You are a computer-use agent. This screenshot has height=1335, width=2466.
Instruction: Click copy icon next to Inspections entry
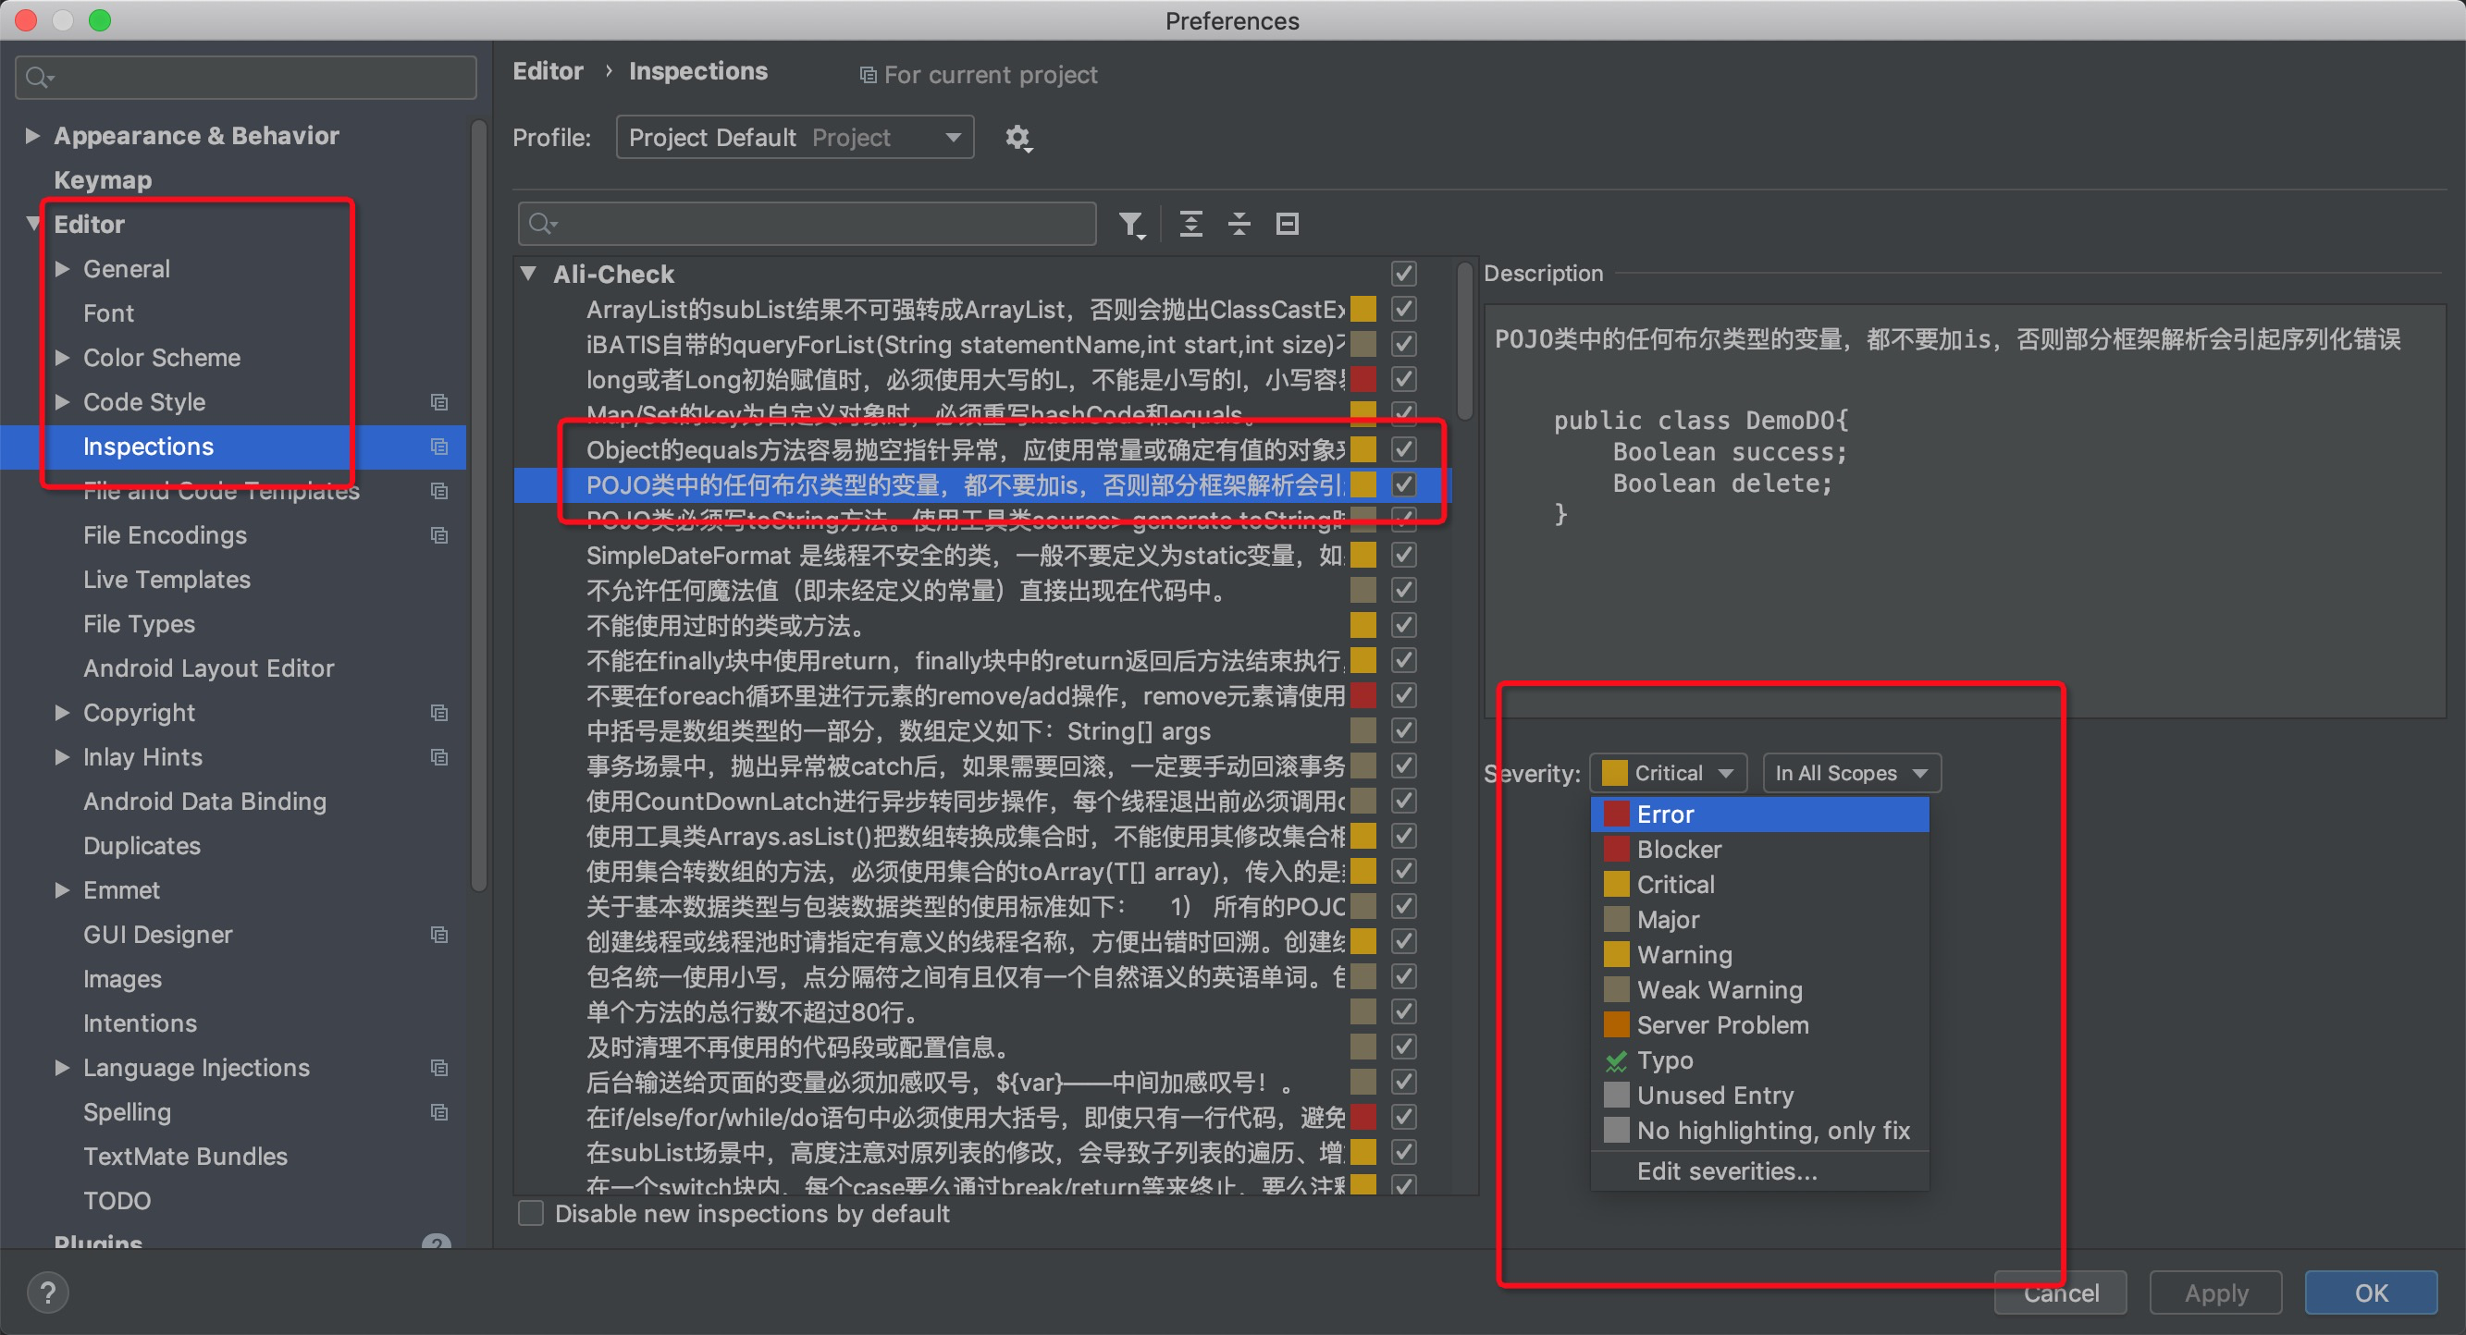click(439, 446)
